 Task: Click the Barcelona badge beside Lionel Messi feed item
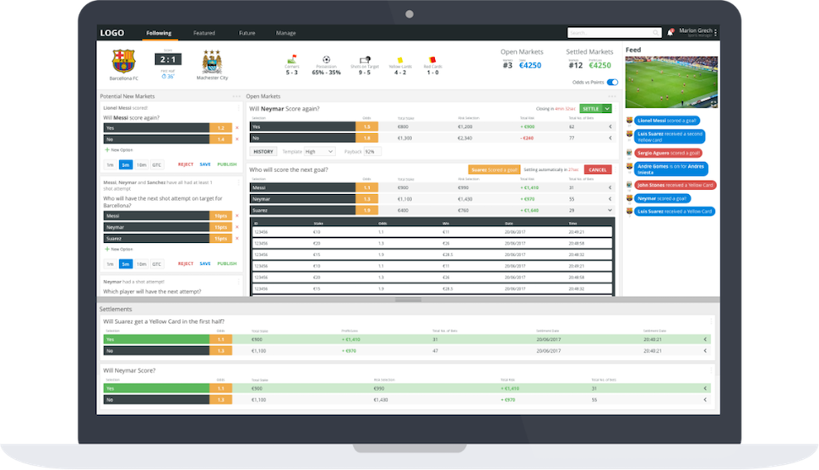click(629, 121)
